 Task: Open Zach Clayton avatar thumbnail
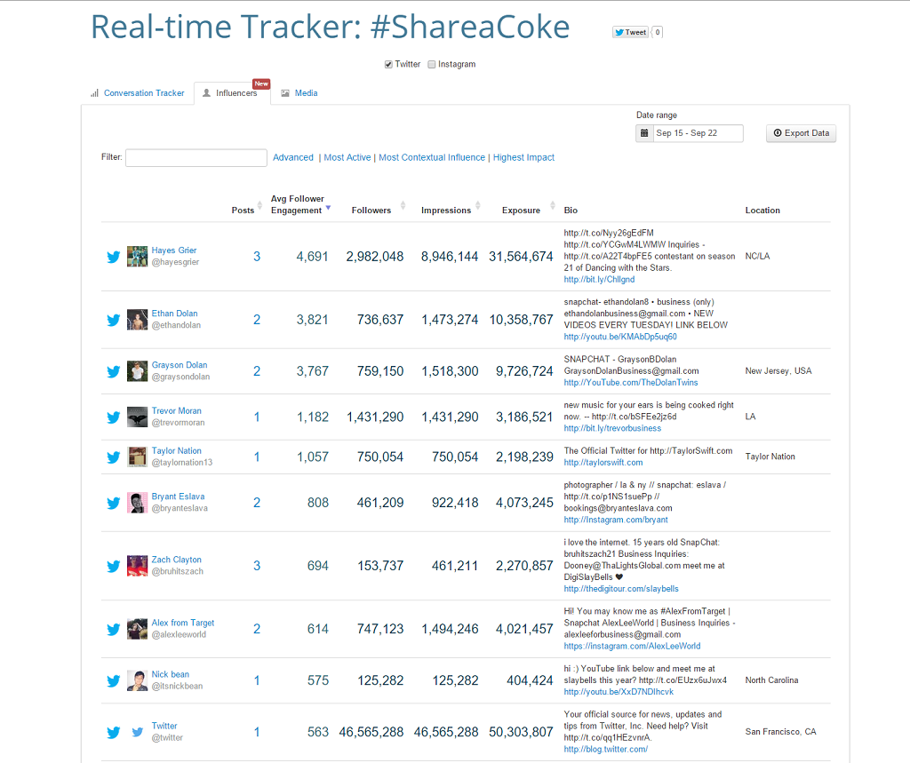pos(137,566)
